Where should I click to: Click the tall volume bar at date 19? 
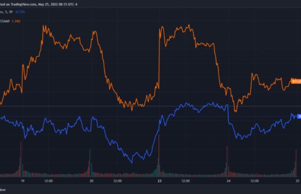[x=21, y=159]
